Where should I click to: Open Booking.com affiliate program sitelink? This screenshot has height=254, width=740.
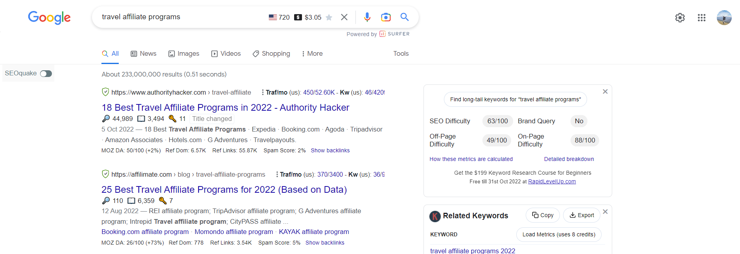[x=145, y=232]
